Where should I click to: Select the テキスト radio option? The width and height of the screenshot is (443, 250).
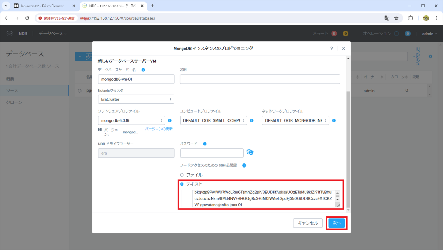pyautogui.click(x=182, y=184)
